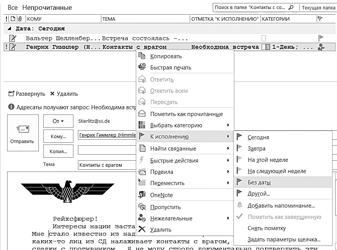
Task: Open the От sender dropdown
Action: [58, 121]
